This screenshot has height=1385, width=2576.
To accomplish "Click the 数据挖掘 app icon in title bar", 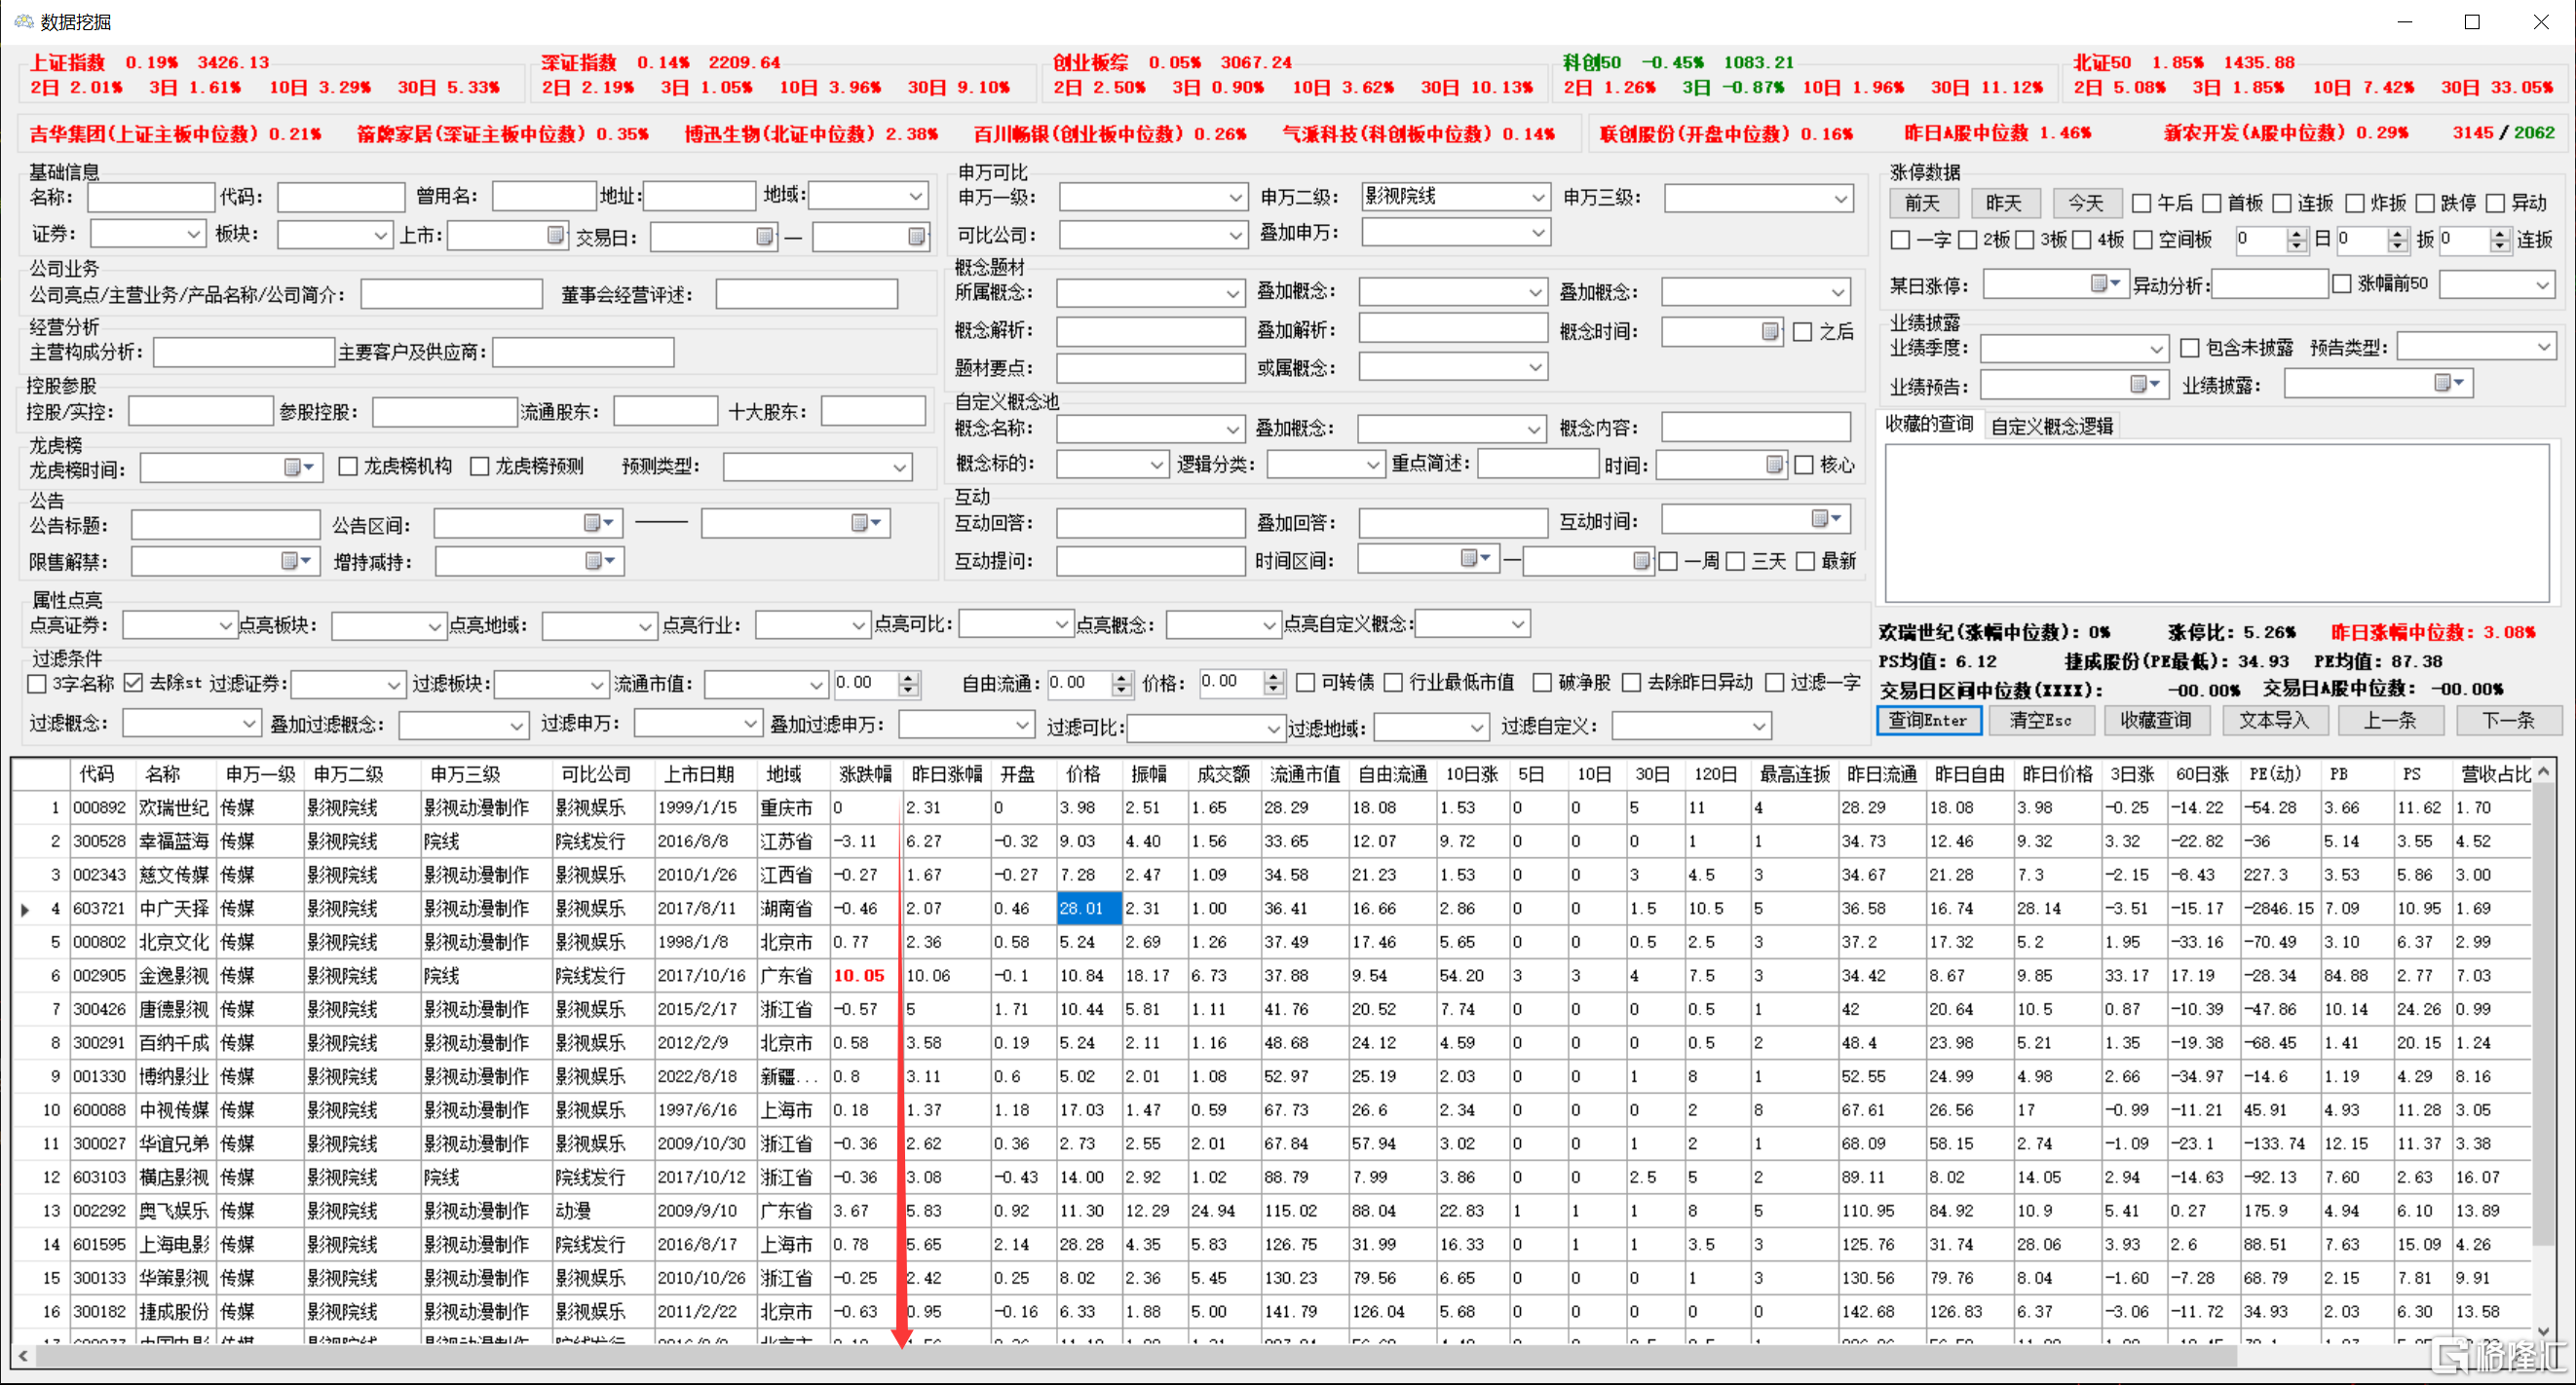I will 23,21.
